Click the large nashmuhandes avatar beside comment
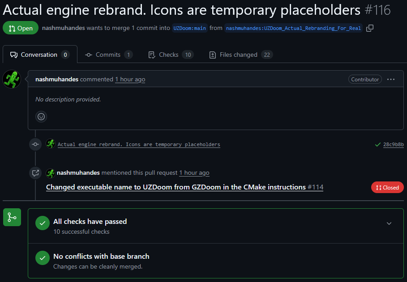Image resolution: width=407 pixels, height=282 pixels. pyautogui.click(x=12, y=79)
